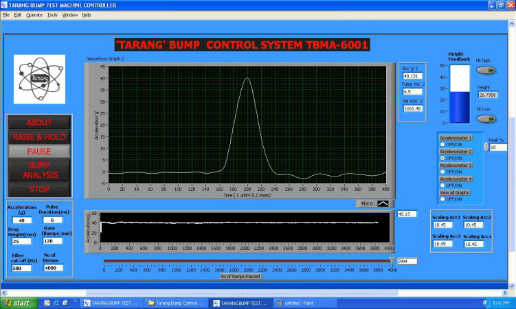Open the Tools menu
Viewport: 516px width, 309px height.
coord(52,15)
